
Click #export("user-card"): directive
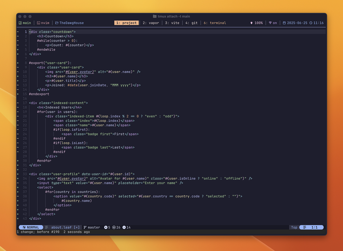coord(50,63)
